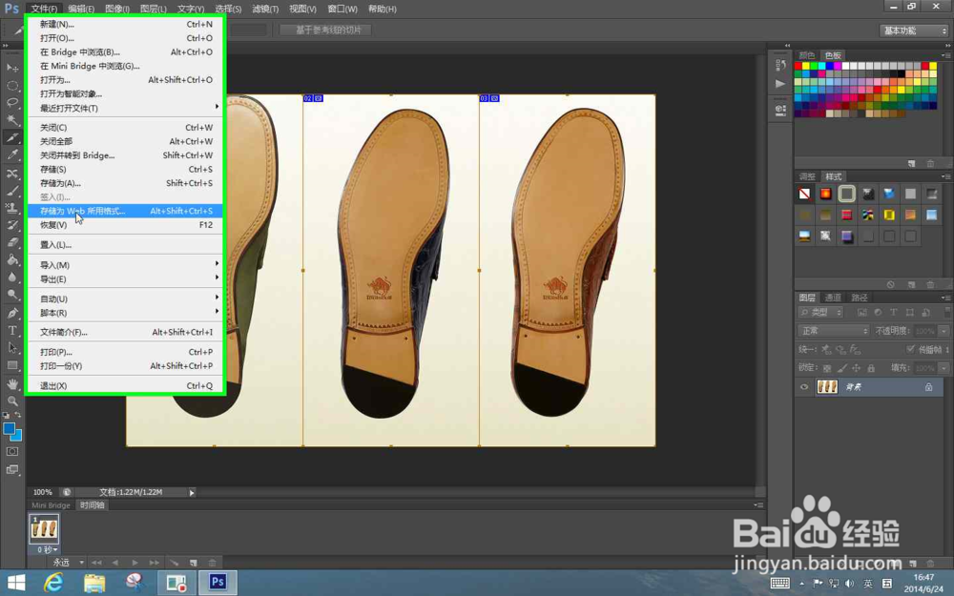Viewport: 954px width, 596px height.
Task: Select the Clone Stamp tool
Action: tap(12, 207)
